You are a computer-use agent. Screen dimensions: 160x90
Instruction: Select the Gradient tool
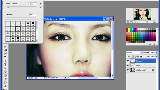tap(5, 50)
